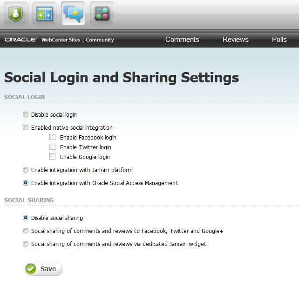
Task: Select Disable social sharing radio
Action: click(26, 218)
